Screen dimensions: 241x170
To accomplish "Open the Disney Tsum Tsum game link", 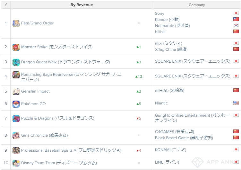I will pos(59,163).
